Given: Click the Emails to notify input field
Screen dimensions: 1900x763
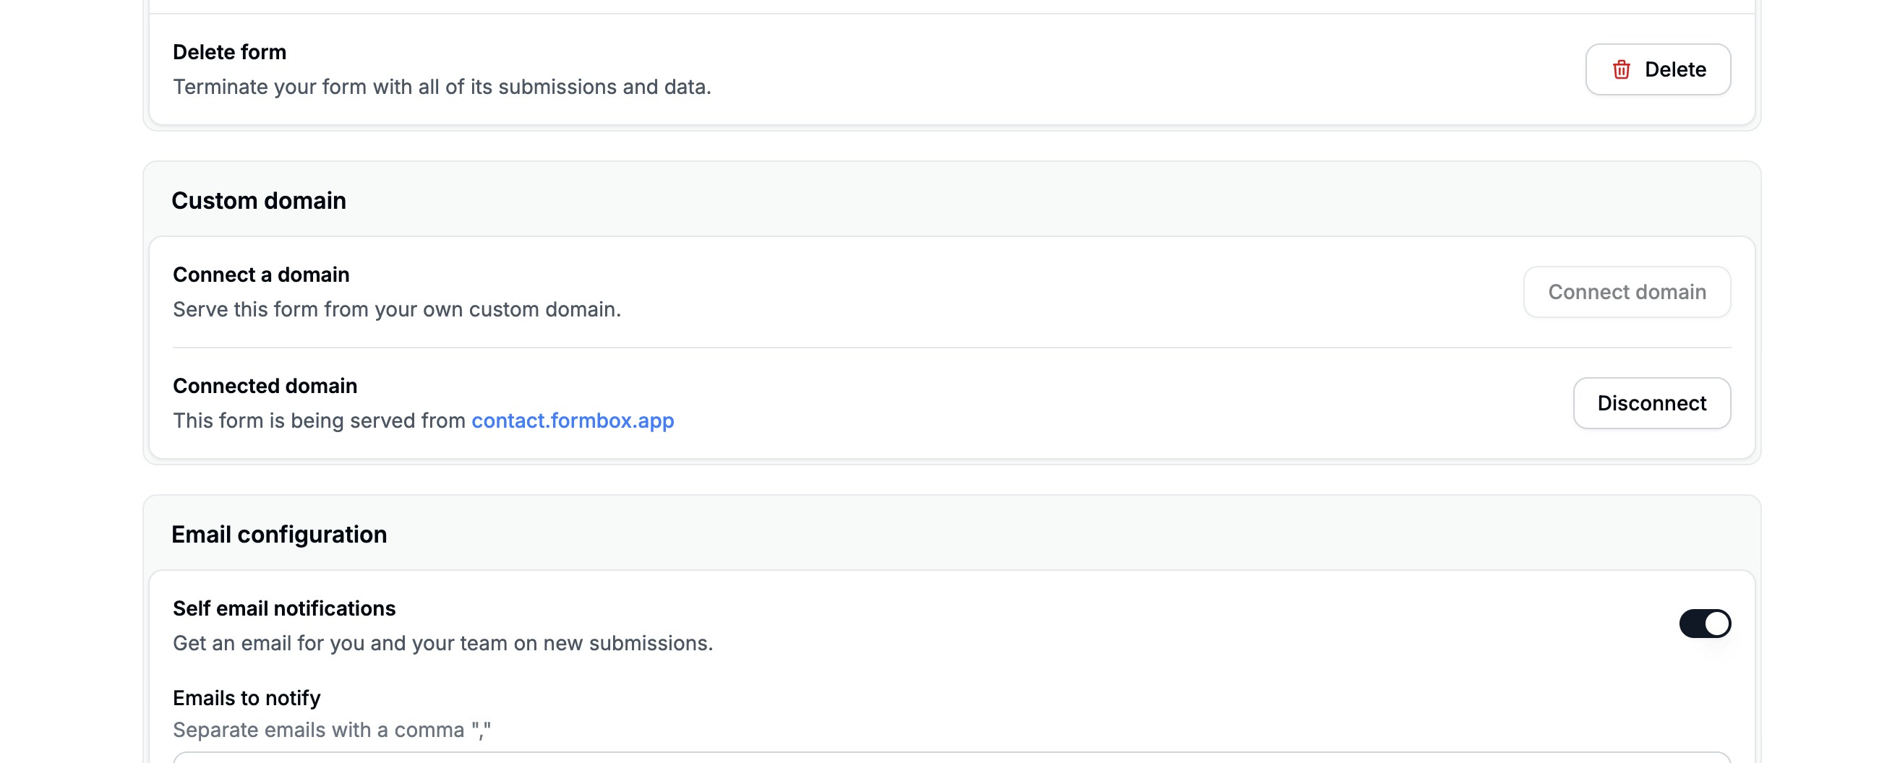Looking at the screenshot, I should tap(951, 757).
